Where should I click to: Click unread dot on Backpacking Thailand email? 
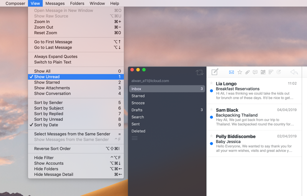coord(211,117)
